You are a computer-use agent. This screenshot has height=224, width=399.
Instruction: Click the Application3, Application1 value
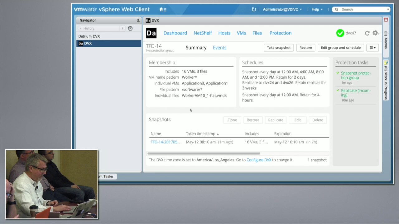205,83
